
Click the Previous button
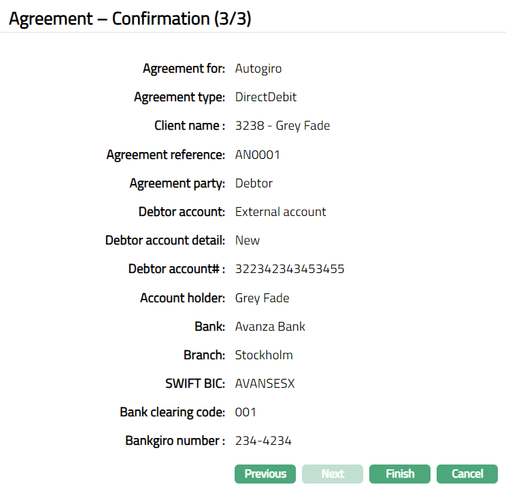click(265, 474)
